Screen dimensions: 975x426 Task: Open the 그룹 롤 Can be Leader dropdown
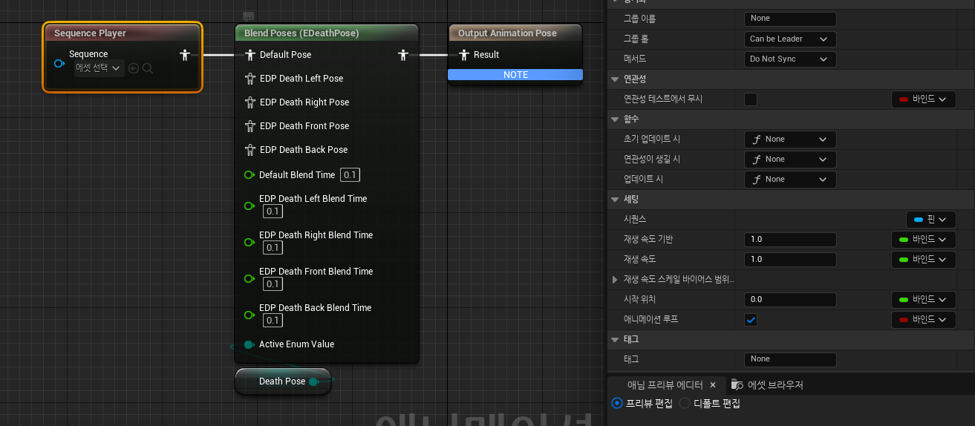coord(790,39)
